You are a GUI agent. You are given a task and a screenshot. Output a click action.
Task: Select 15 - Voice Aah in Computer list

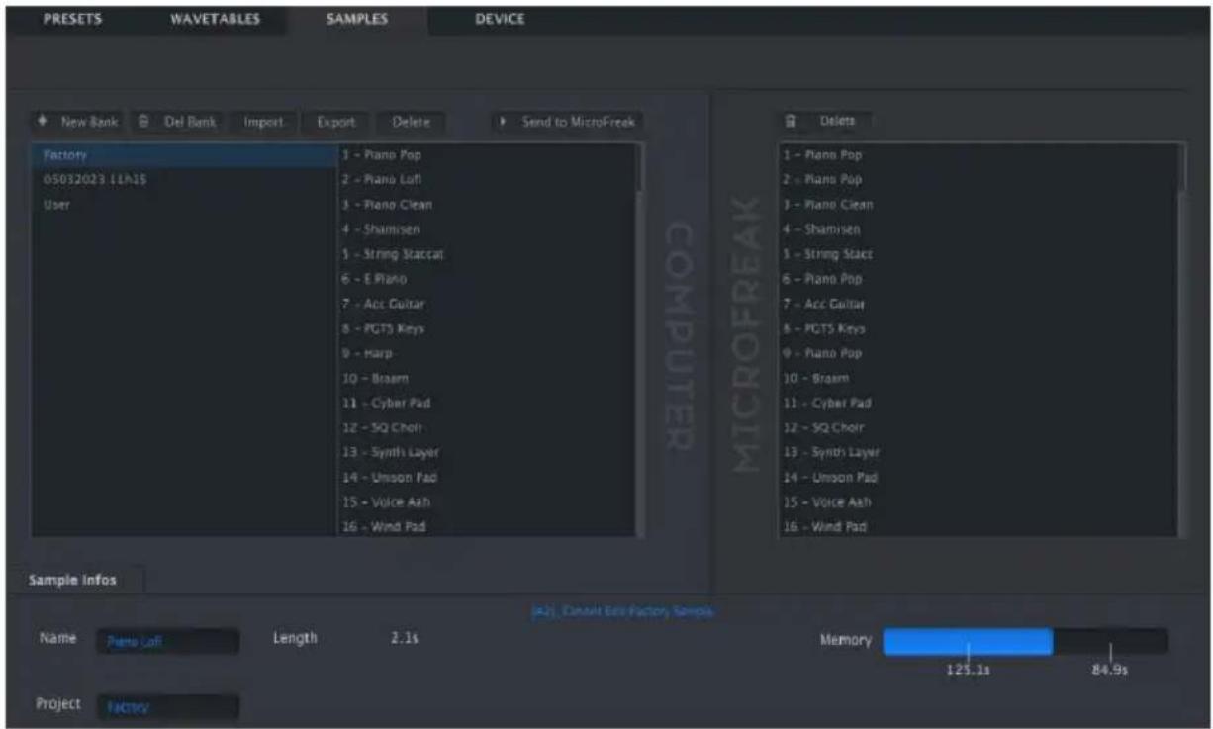pyautogui.click(x=486, y=501)
